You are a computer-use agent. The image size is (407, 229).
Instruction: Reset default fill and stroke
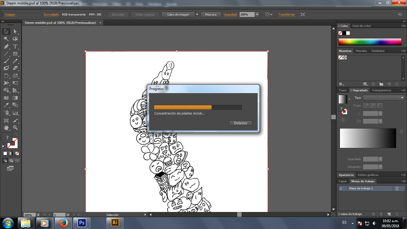[x=4, y=146]
